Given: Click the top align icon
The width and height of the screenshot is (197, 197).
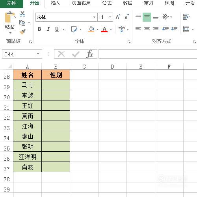Looking at the screenshot, I should coord(138,15).
